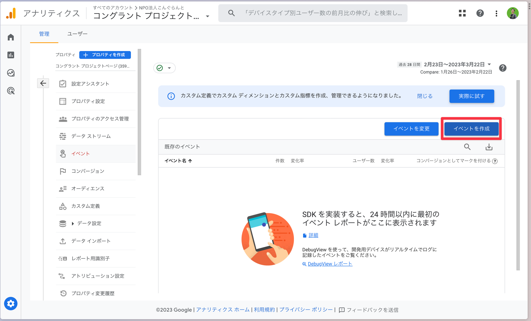Click the conversions flag icon
Screen dimensions: 531x321
(x=63, y=171)
